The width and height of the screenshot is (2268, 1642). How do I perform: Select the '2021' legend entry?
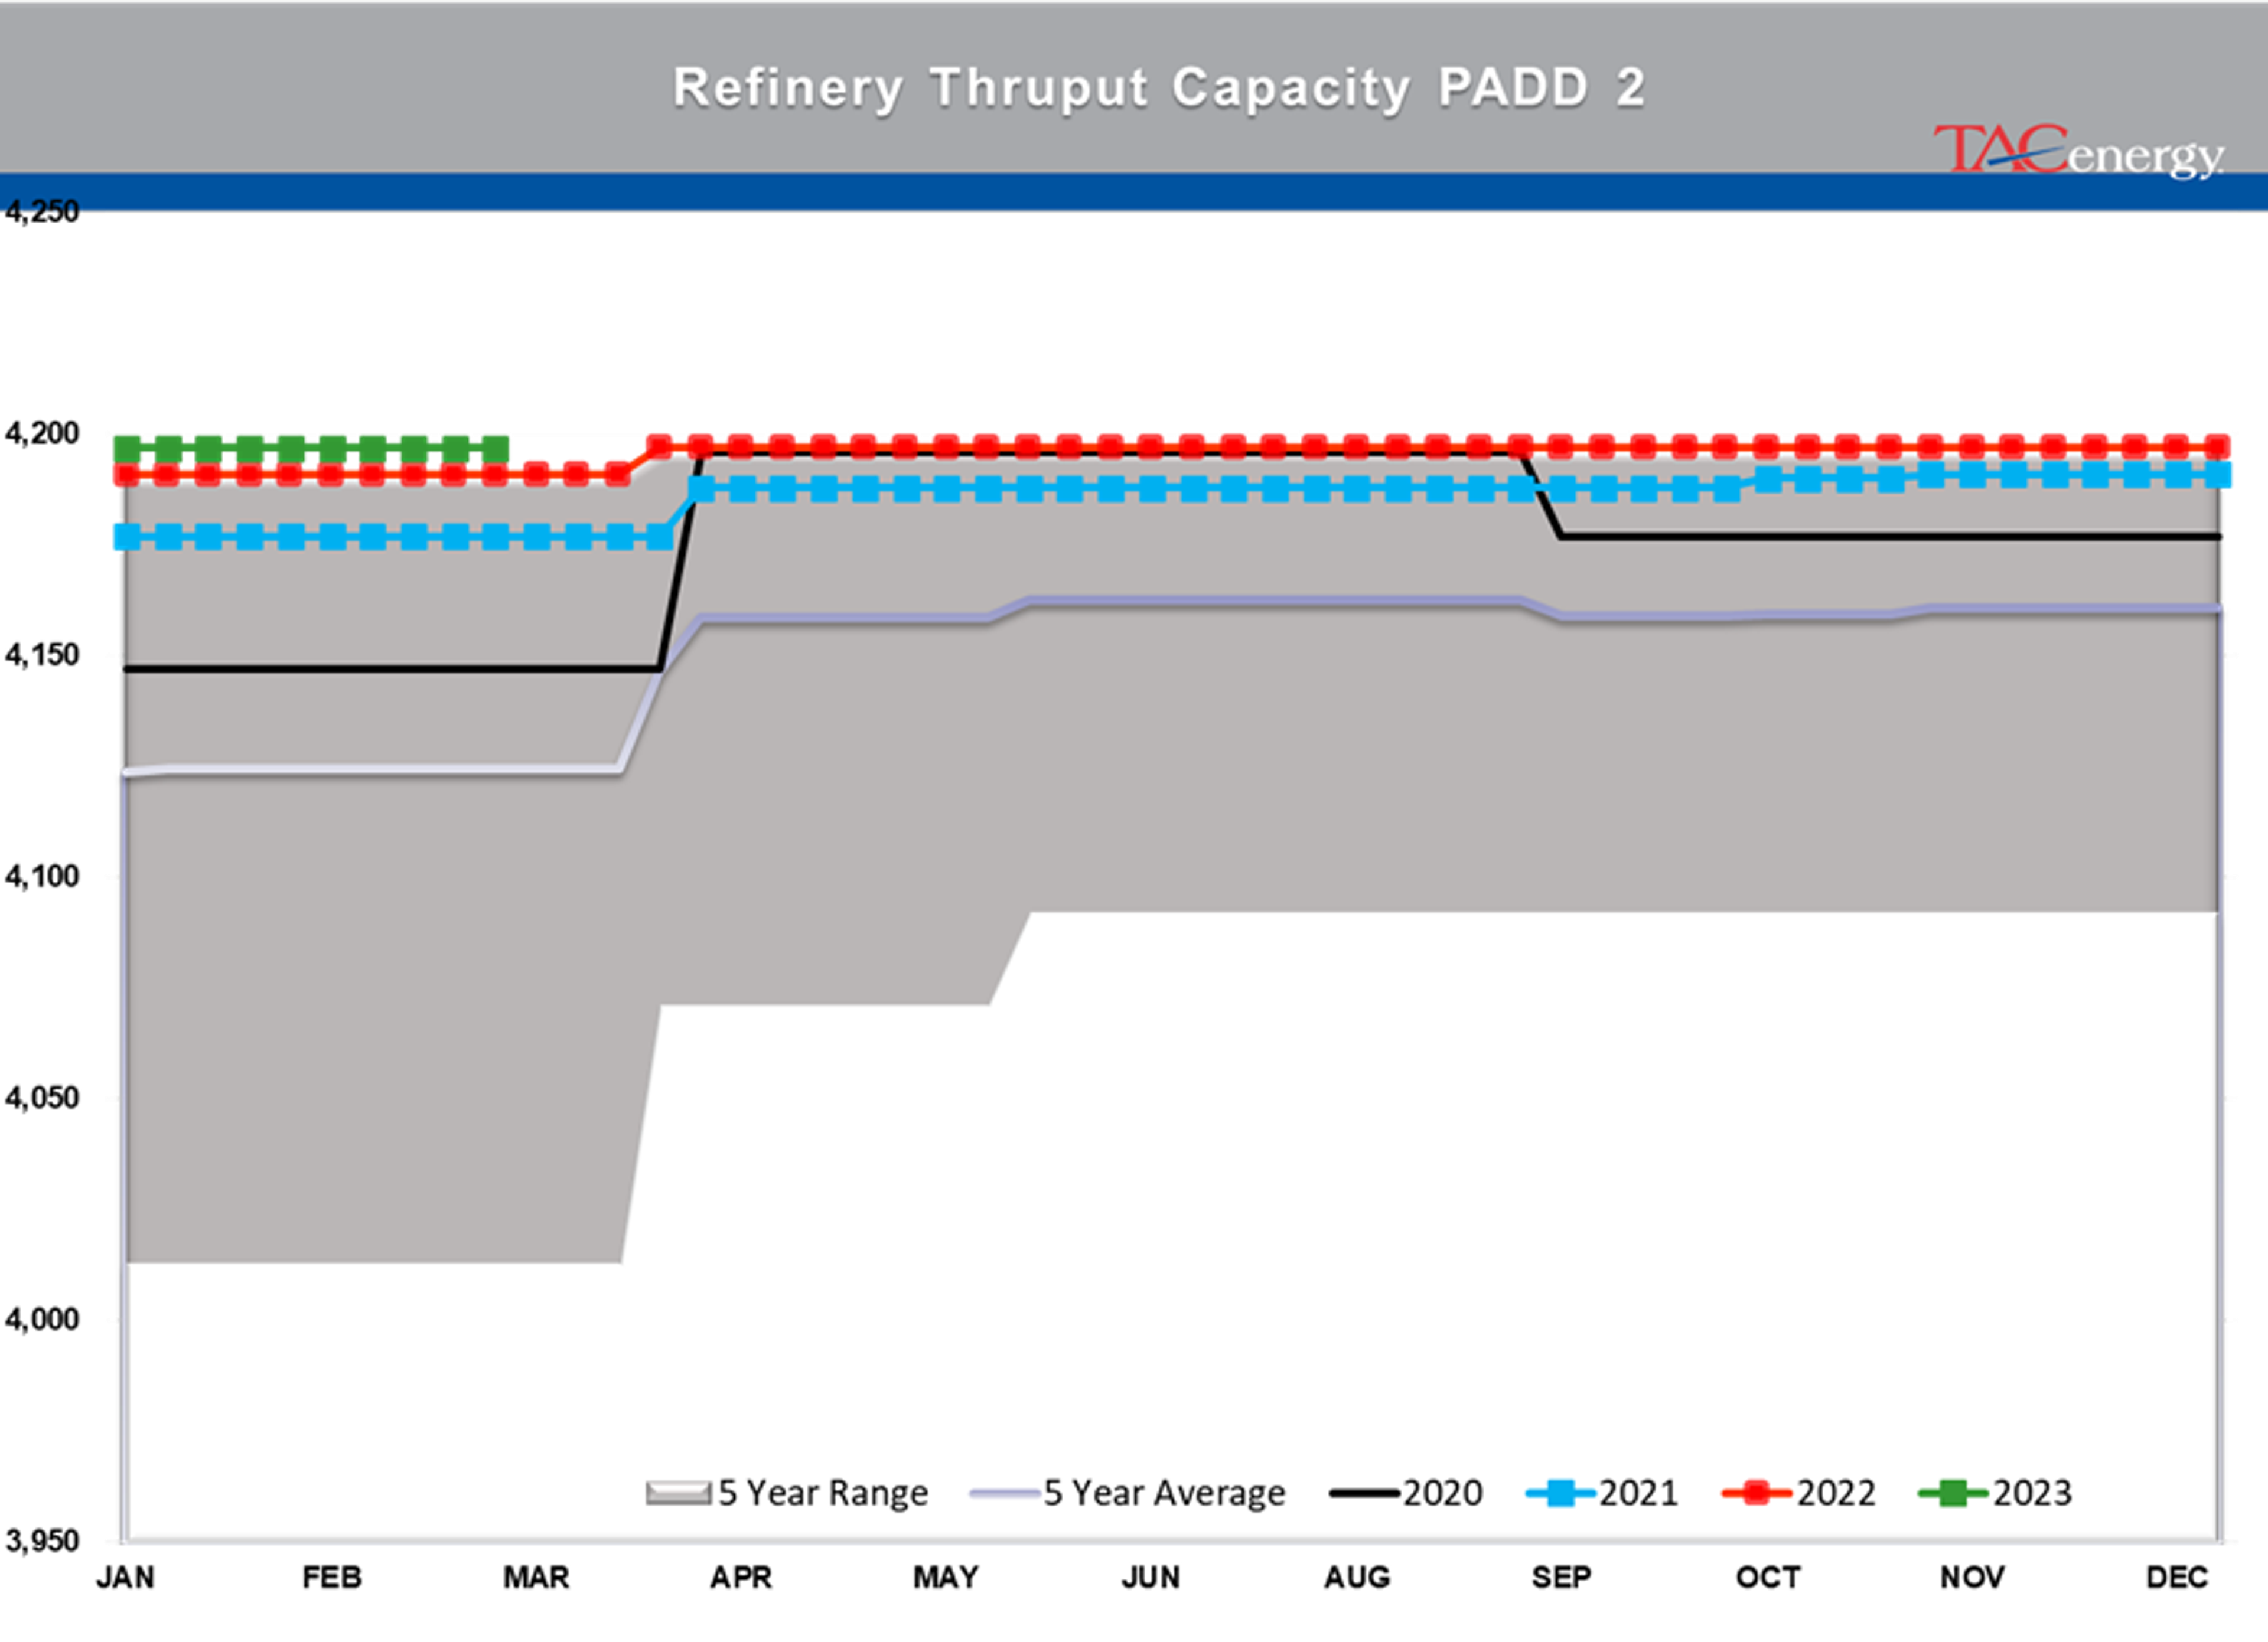[1602, 1493]
